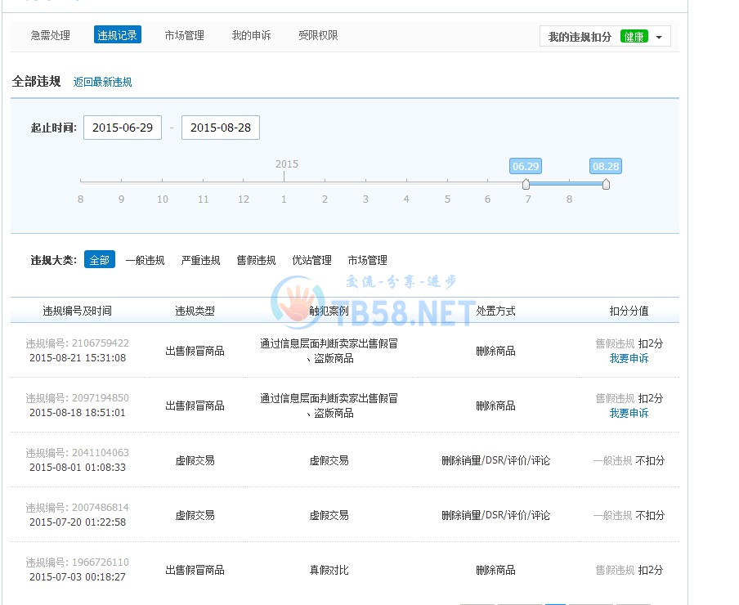Expand the 我的违规扣分 dropdown arrow
The width and height of the screenshot is (739, 605).
[x=659, y=38]
